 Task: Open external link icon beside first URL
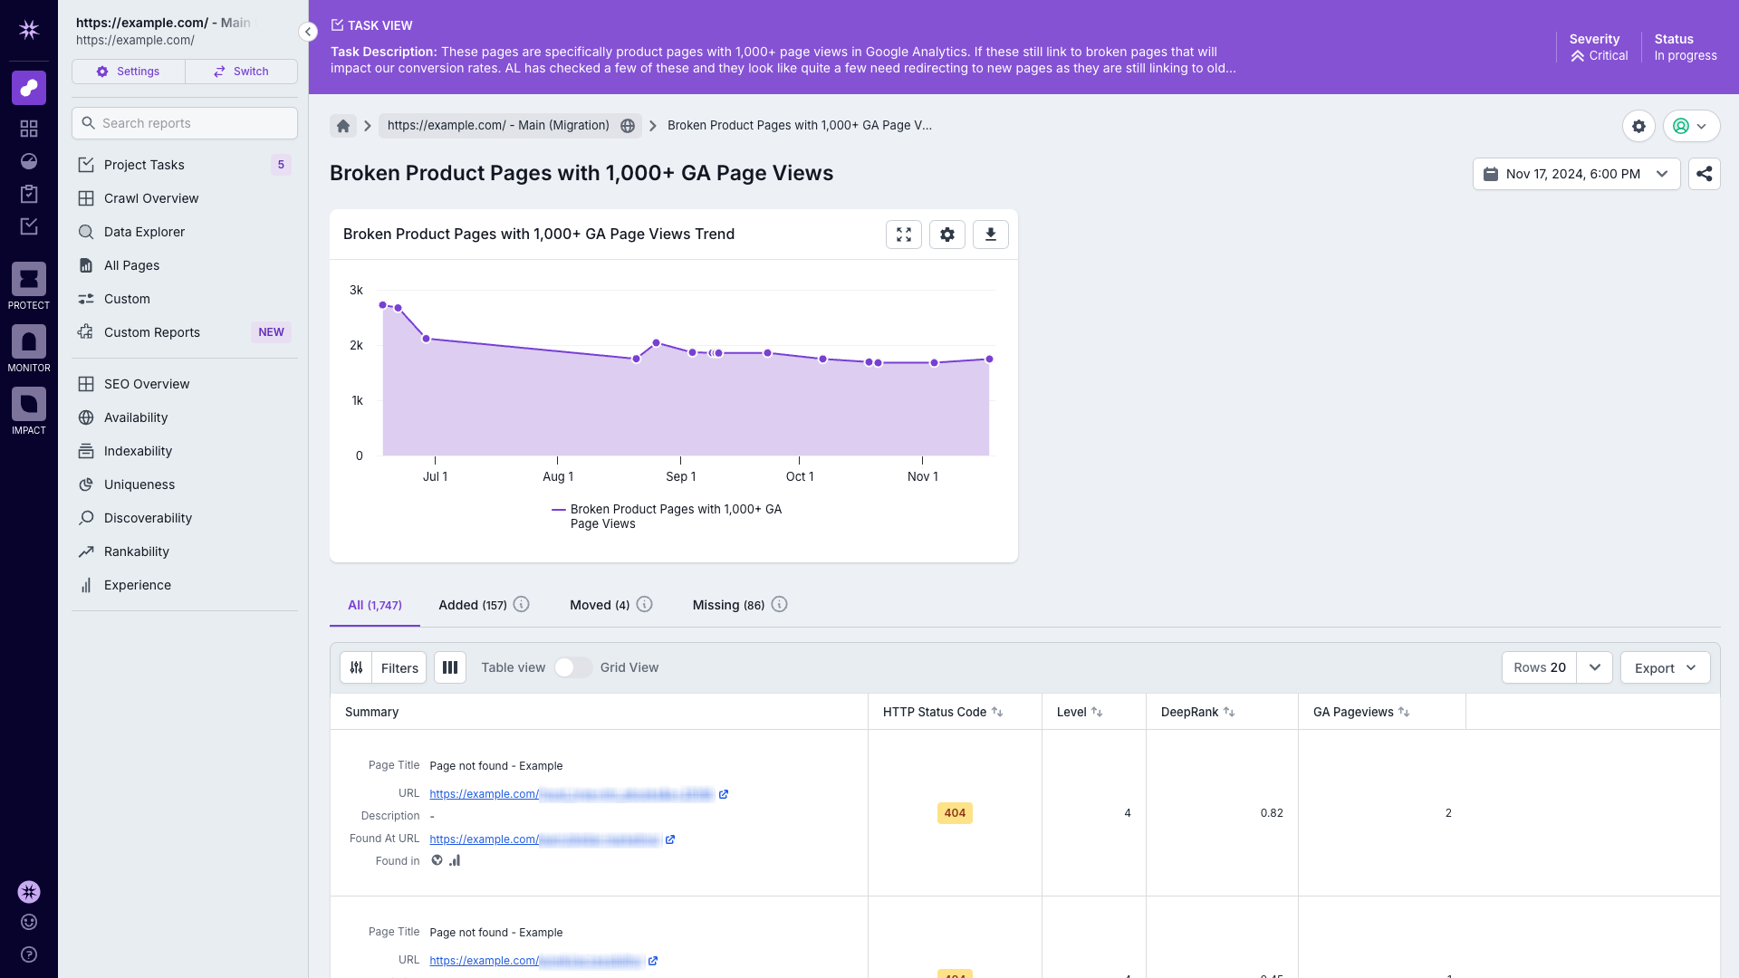pyautogui.click(x=724, y=794)
